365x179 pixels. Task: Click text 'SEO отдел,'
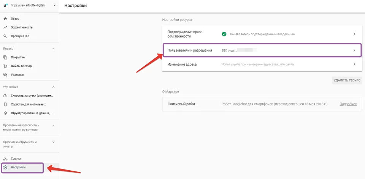tap(229, 50)
